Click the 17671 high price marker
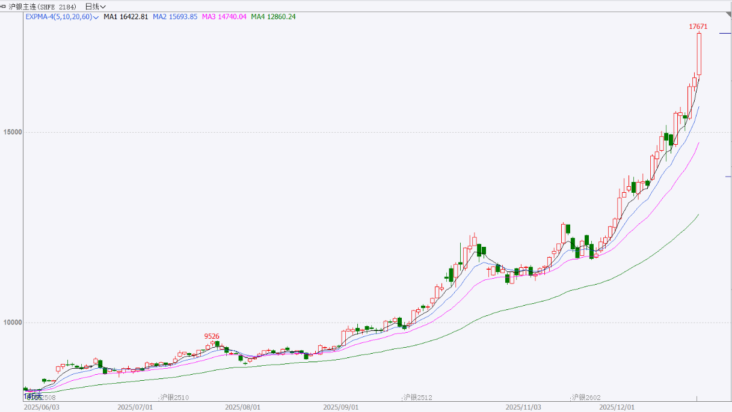The height and width of the screenshot is (412, 732). [x=698, y=26]
